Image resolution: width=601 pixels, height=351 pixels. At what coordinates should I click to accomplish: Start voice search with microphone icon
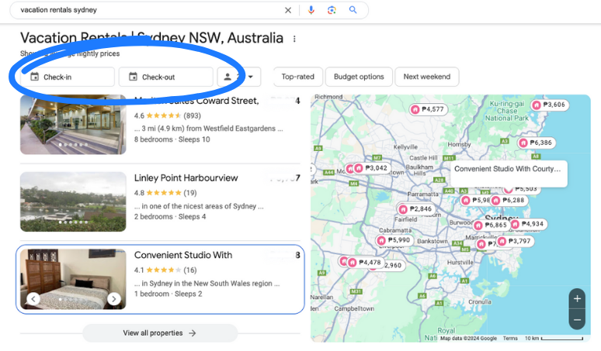(311, 10)
